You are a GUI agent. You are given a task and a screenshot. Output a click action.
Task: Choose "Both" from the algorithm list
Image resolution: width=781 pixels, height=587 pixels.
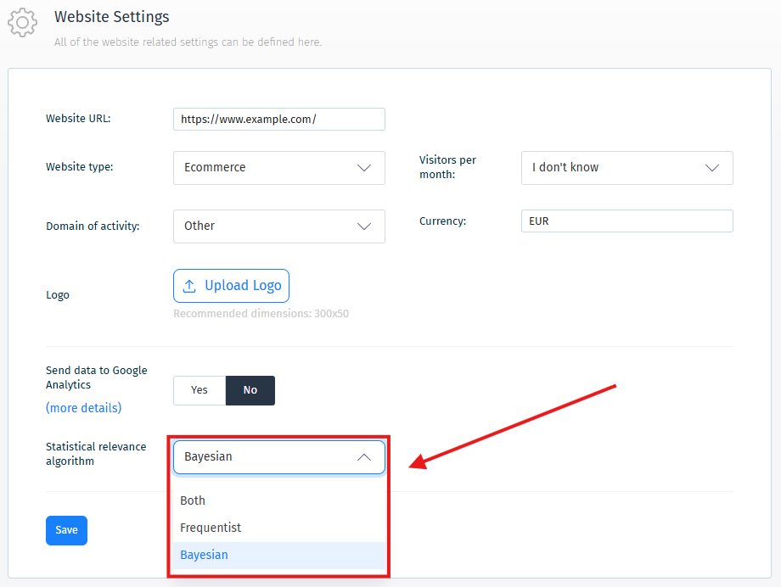click(193, 500)
